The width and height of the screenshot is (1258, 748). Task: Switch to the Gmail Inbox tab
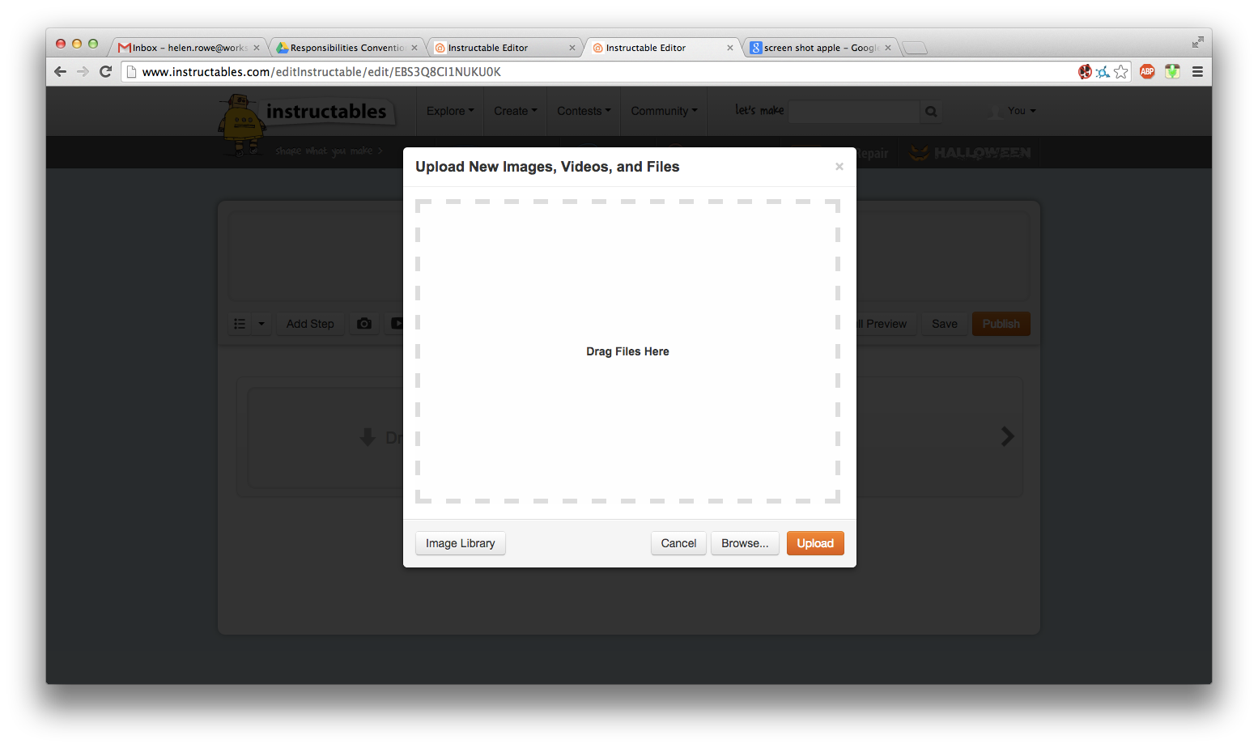[185, 47]
